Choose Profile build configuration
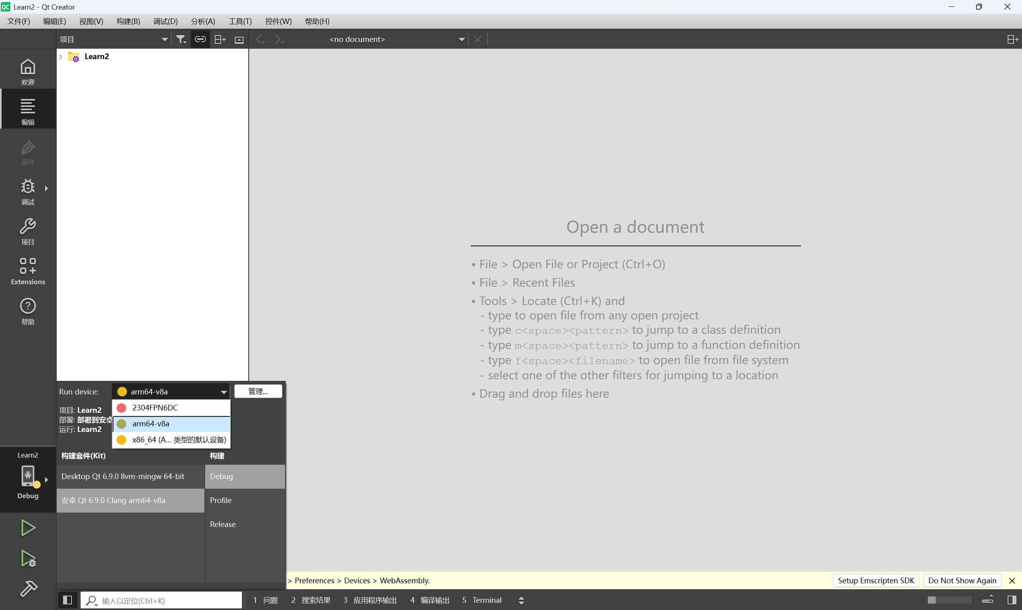 coord(245,500)
